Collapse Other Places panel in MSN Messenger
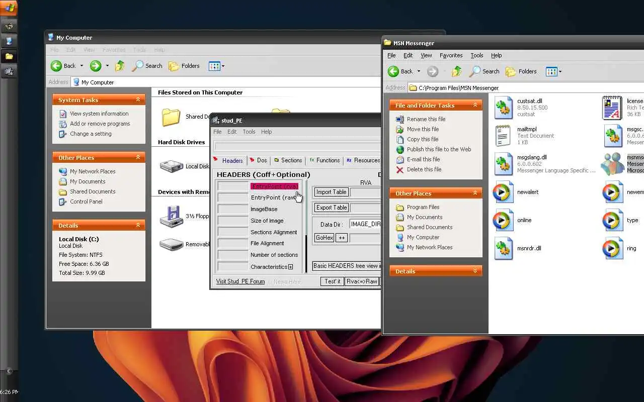The height and width of the screenshot is (402, 644). point(475,193)
